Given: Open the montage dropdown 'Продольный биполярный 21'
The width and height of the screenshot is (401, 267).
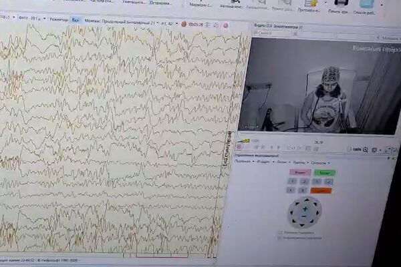Looking at the screenshot, I should pyautogui.click(x=130, y=22).
